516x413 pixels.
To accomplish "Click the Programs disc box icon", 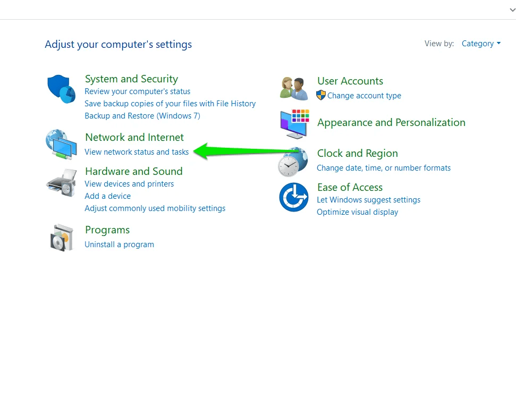I will 61,238.
